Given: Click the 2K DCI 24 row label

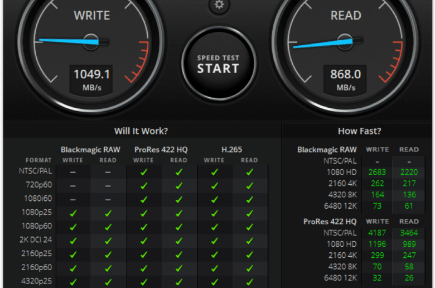Looking at the screenshot, I should click(x=36, y=239).
